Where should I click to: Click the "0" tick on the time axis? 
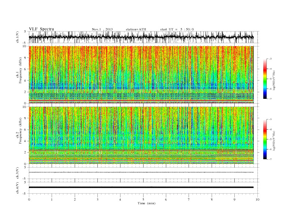[29, 199]
